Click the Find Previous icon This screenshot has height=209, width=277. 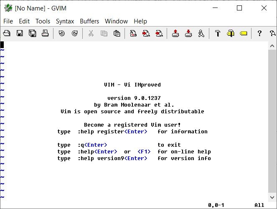(159, 33)
